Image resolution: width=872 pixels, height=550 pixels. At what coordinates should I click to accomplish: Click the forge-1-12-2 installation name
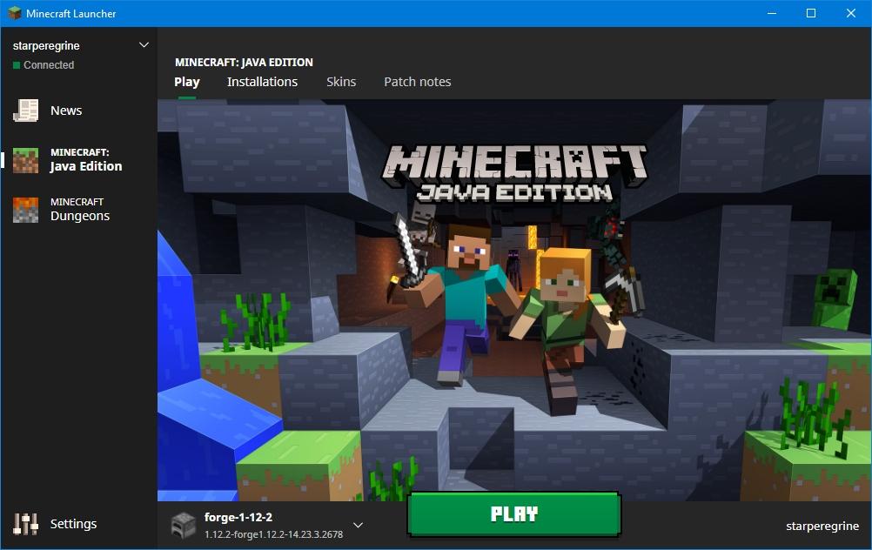pyautogui.click(x=238, y=517)
